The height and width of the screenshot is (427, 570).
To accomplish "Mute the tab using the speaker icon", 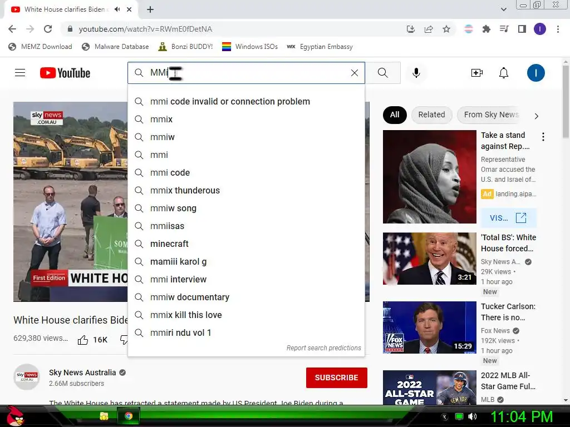I will 117,9.
